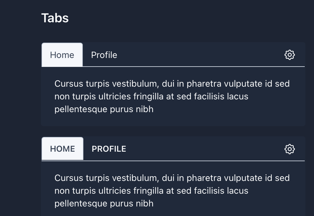Open the PROFILE tab in uppercase tab group
The height and width of the screenshot is (216, 314).
tap(109, 149)
